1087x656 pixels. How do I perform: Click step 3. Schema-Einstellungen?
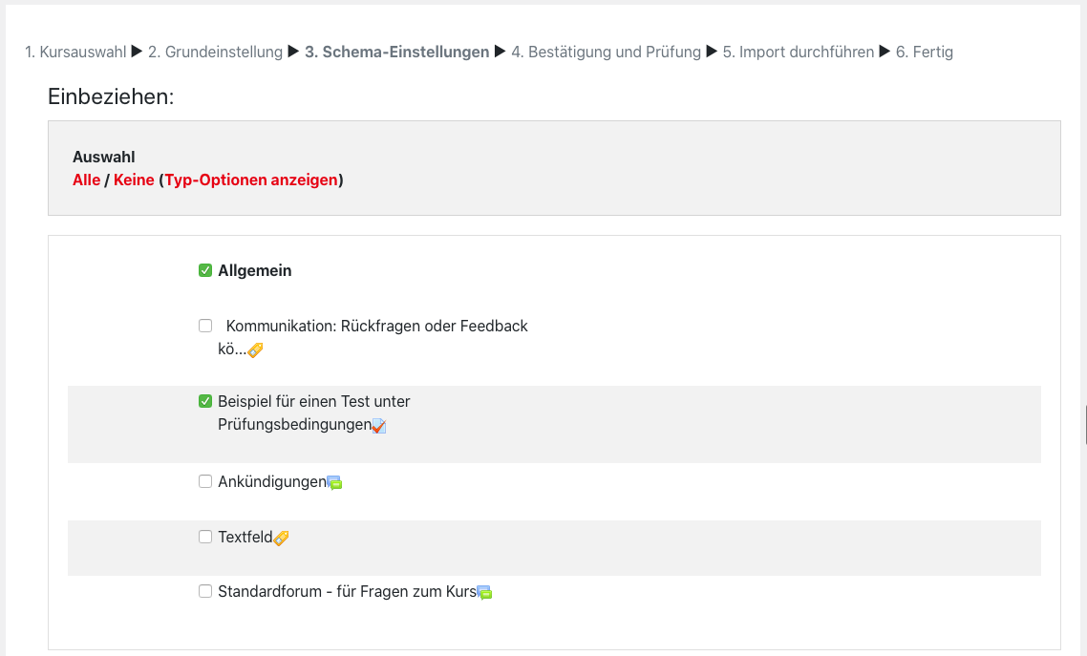click(396, 52)
